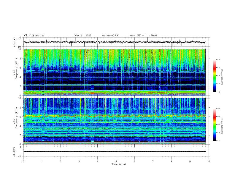Click the ch.2 colorbar 'log(PSD)(V²/Hz)' label

(222, 126)
